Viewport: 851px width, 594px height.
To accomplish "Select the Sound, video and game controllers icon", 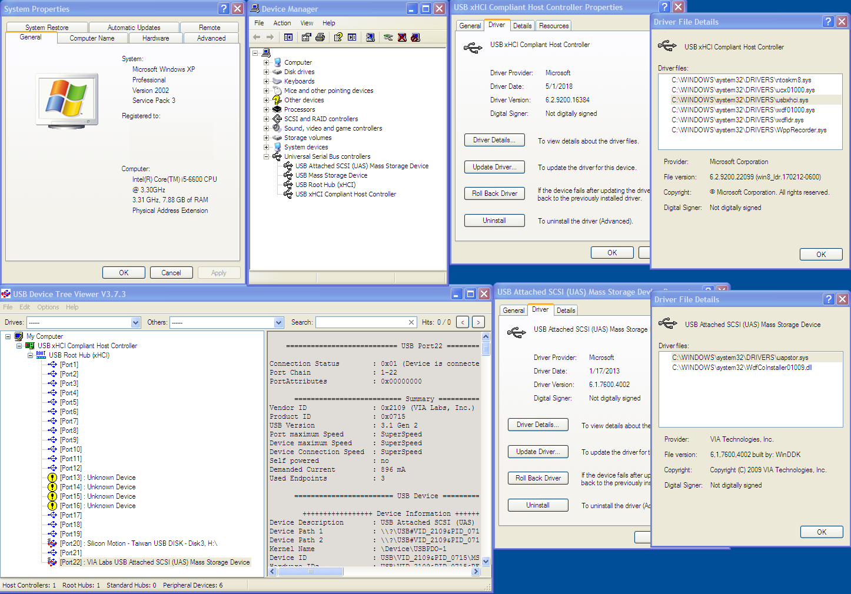I will click(277, 128).
